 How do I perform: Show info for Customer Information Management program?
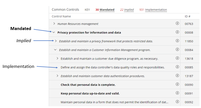pos(177,50)
